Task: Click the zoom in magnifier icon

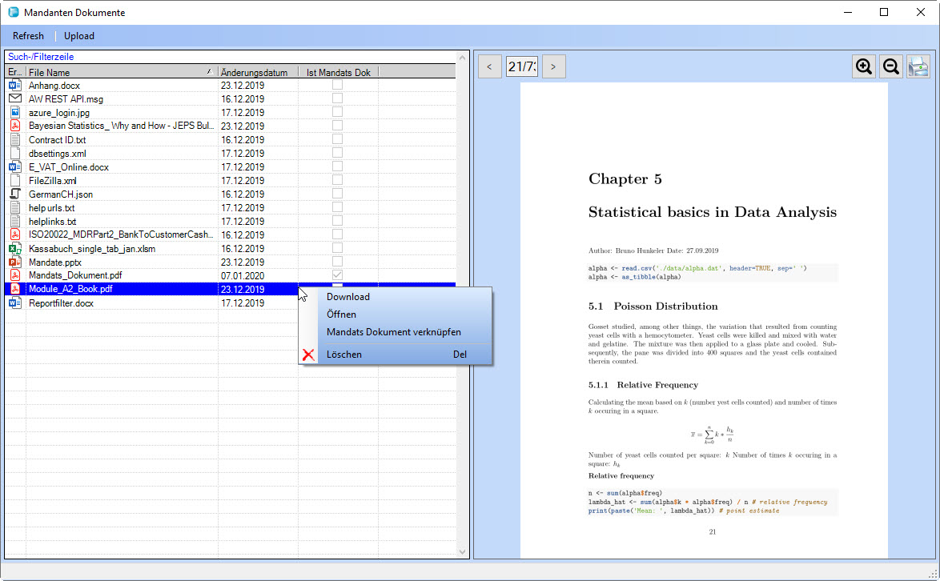Action: [864, 66]
